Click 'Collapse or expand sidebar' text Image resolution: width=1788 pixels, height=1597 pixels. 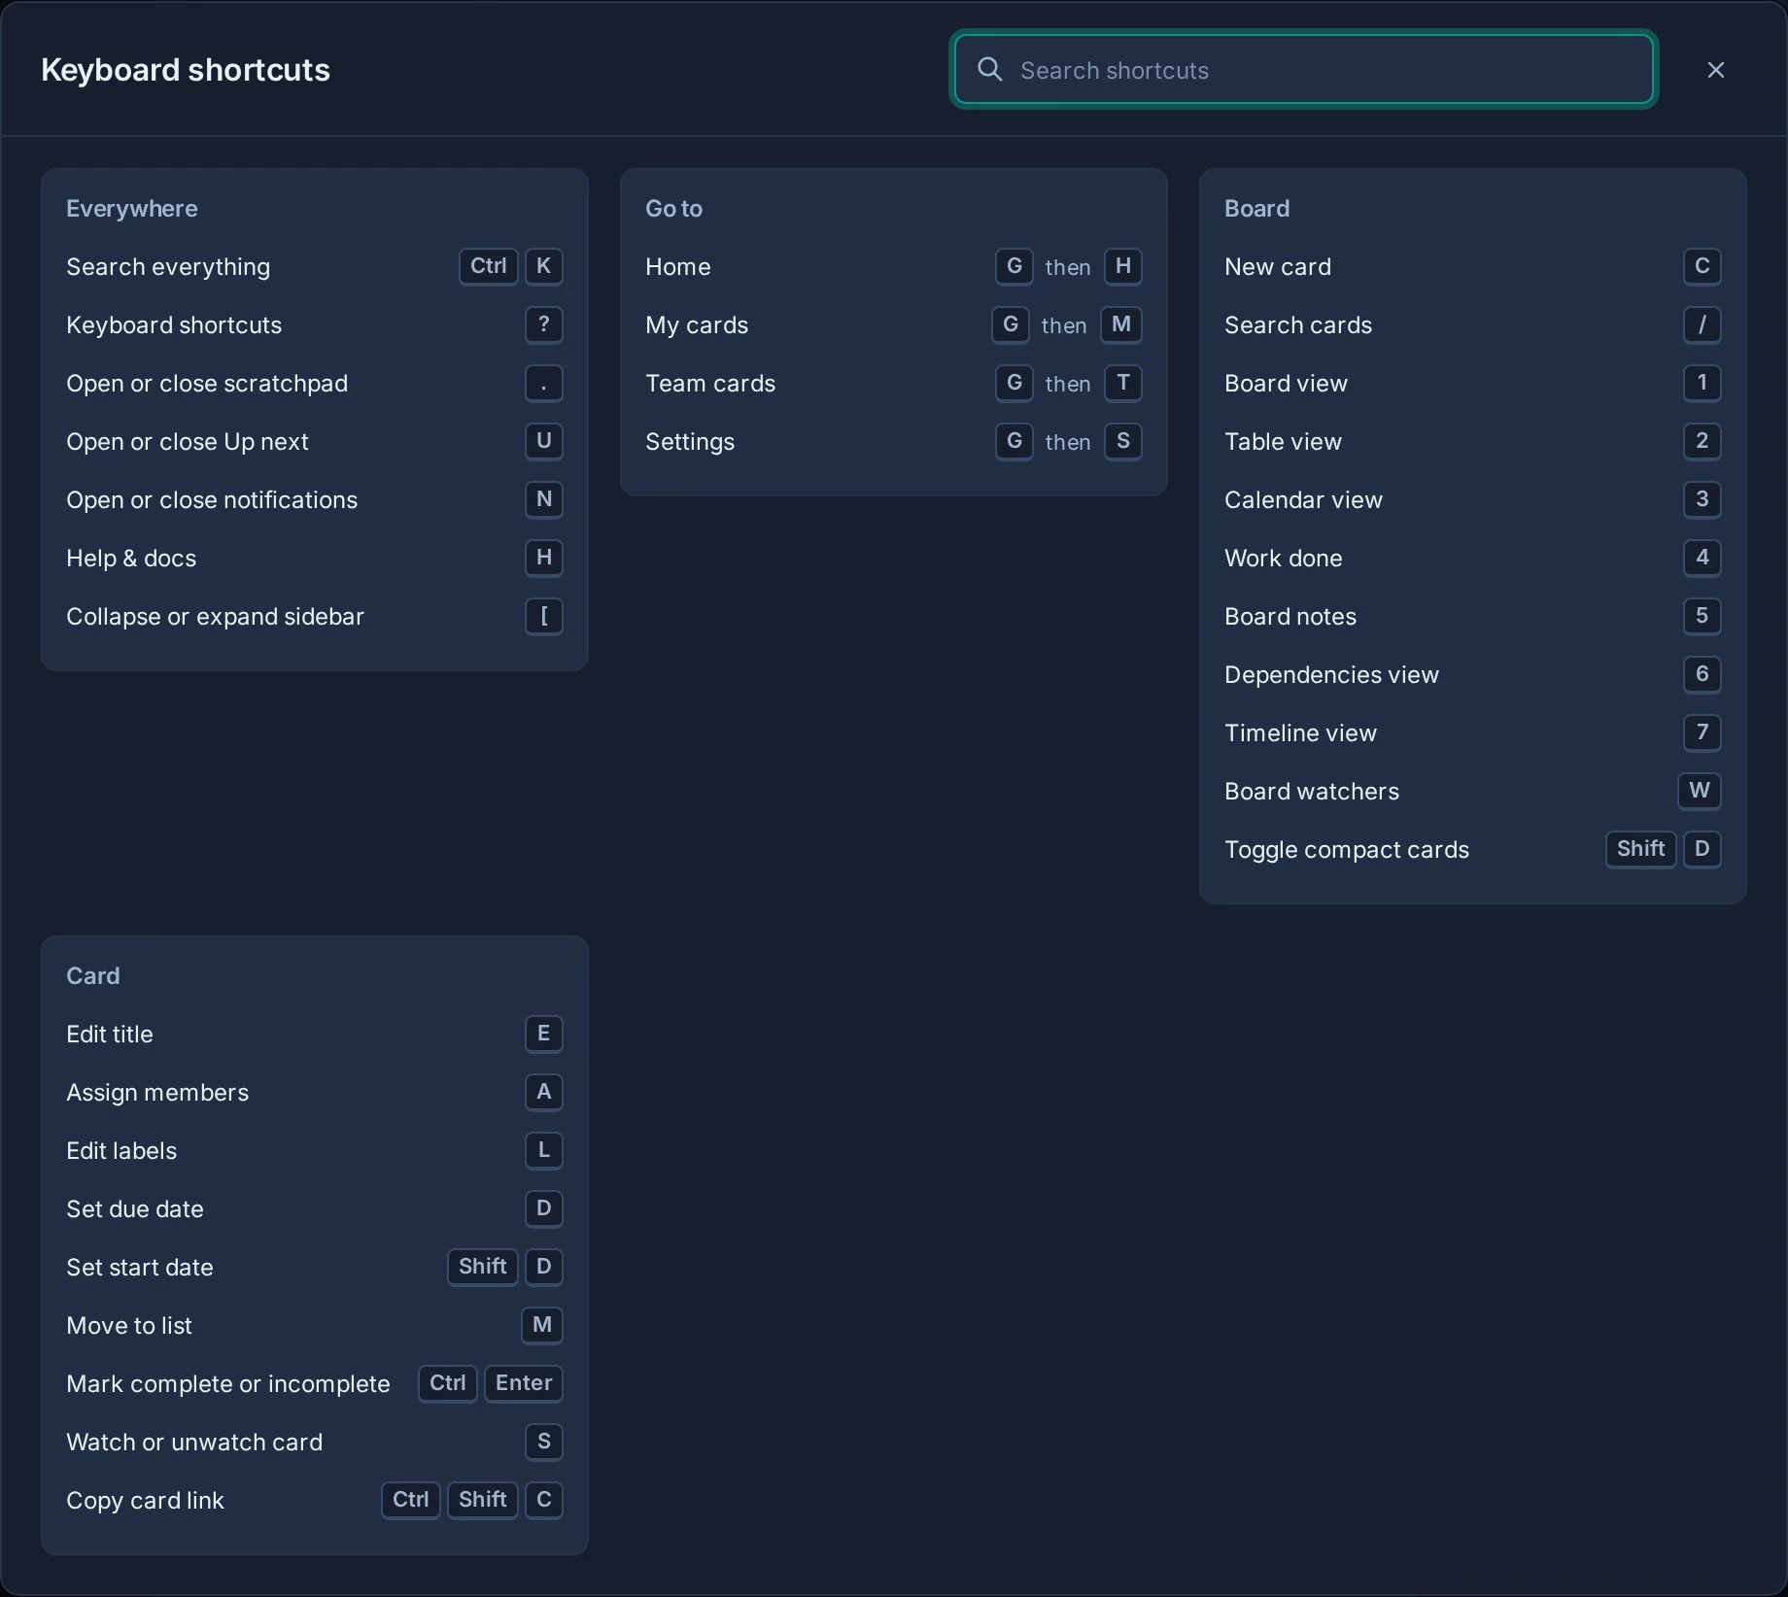[x=215, y=616]
